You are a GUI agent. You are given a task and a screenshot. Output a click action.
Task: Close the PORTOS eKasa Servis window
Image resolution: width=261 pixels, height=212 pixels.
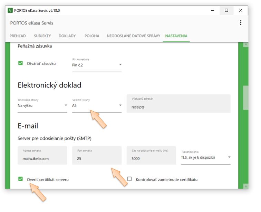point(241,10)
